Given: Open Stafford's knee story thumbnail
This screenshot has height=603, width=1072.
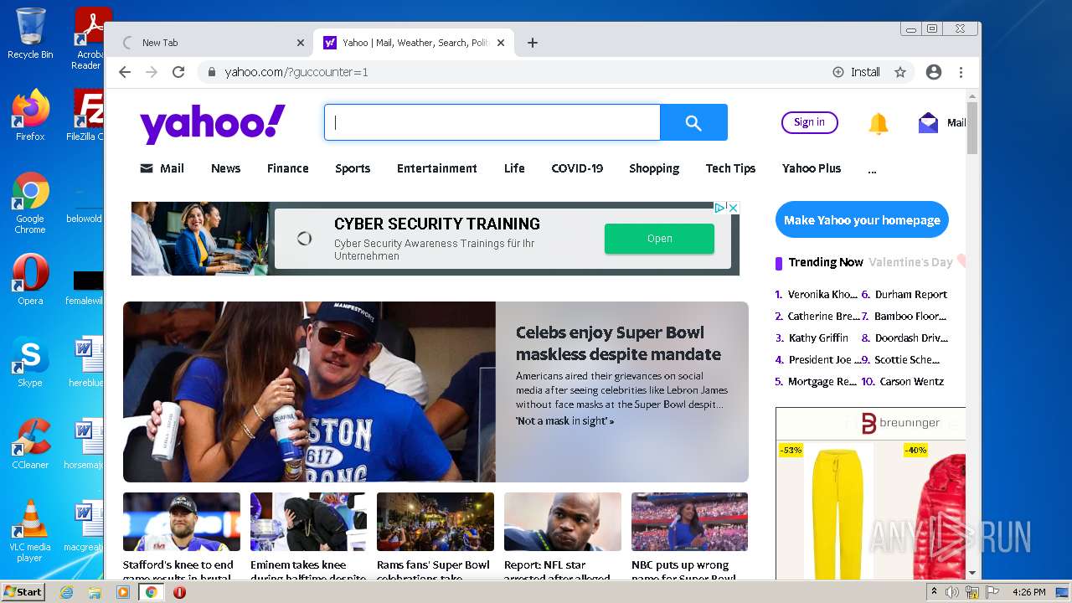Looking at the screenshot, I should point(182,522).
